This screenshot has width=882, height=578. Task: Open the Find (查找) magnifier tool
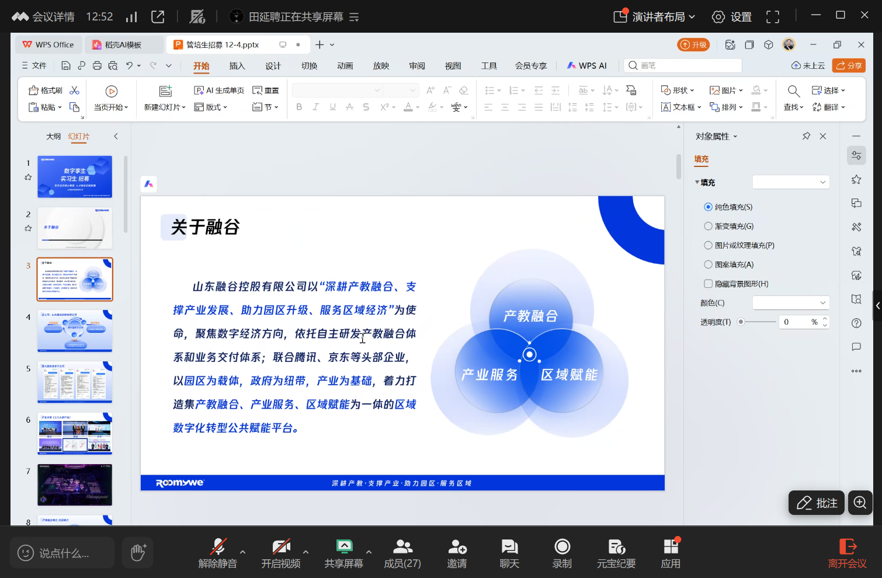793,91
